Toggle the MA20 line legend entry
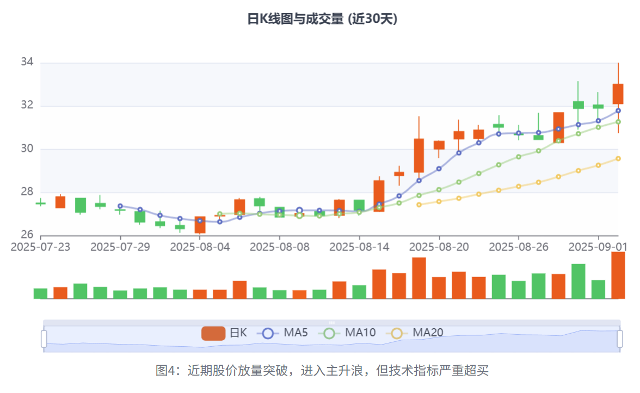This screenshot has width=640, height=393. point(415,333)
